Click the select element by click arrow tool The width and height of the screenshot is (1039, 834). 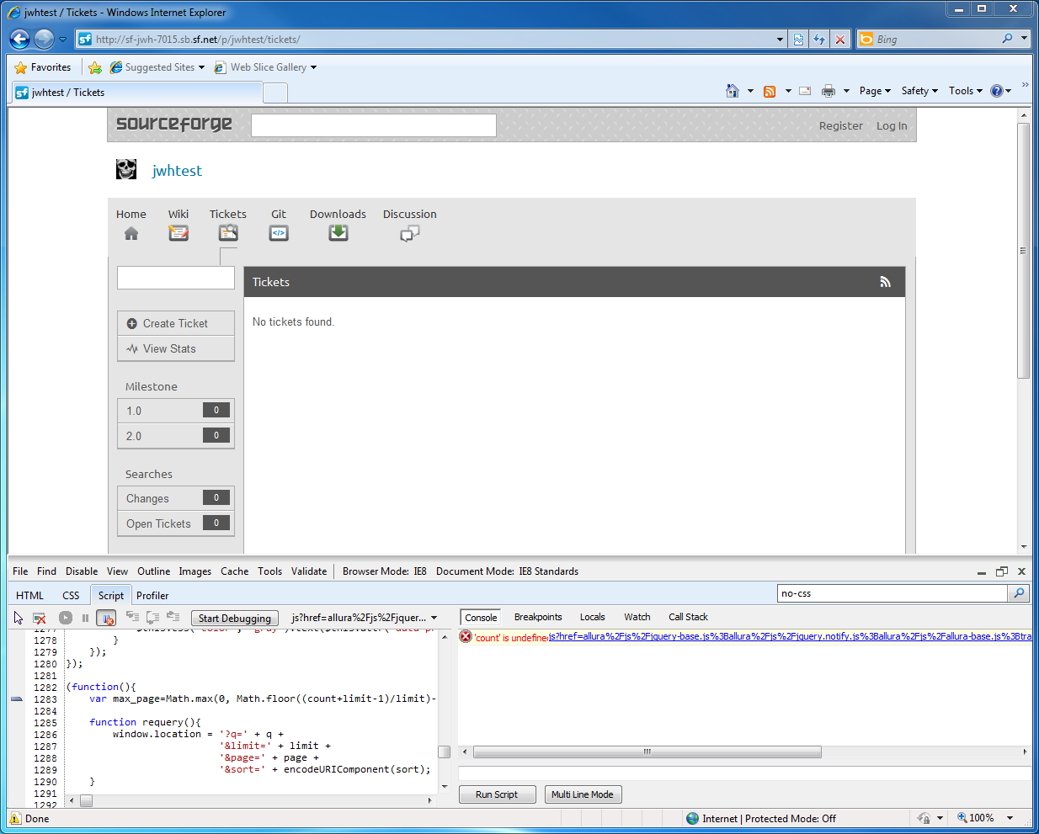coord(19,618)
